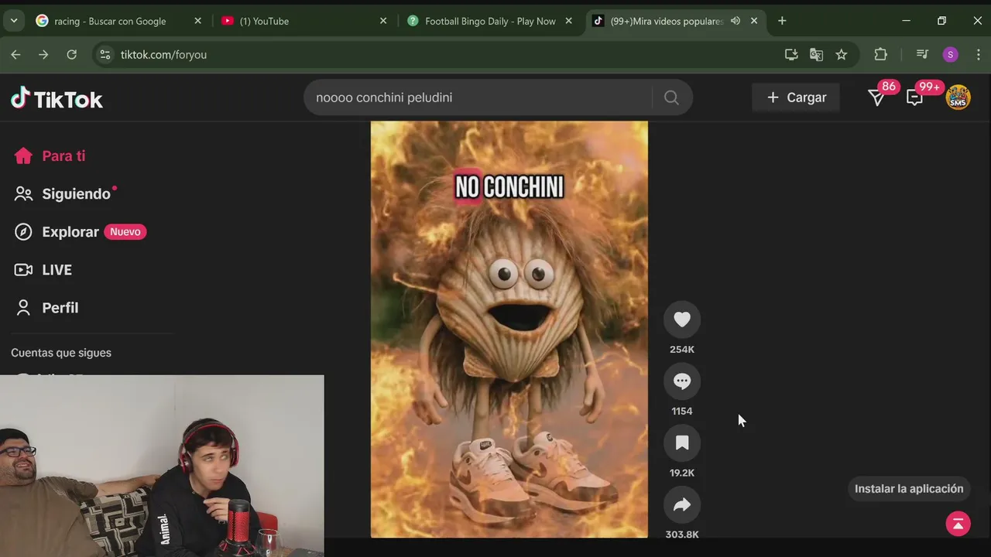Open the media control icon in Chrome toolbar

tap(922, 54)
